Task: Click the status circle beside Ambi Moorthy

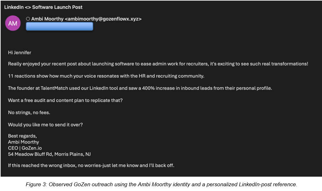Action: click(28, 19)
